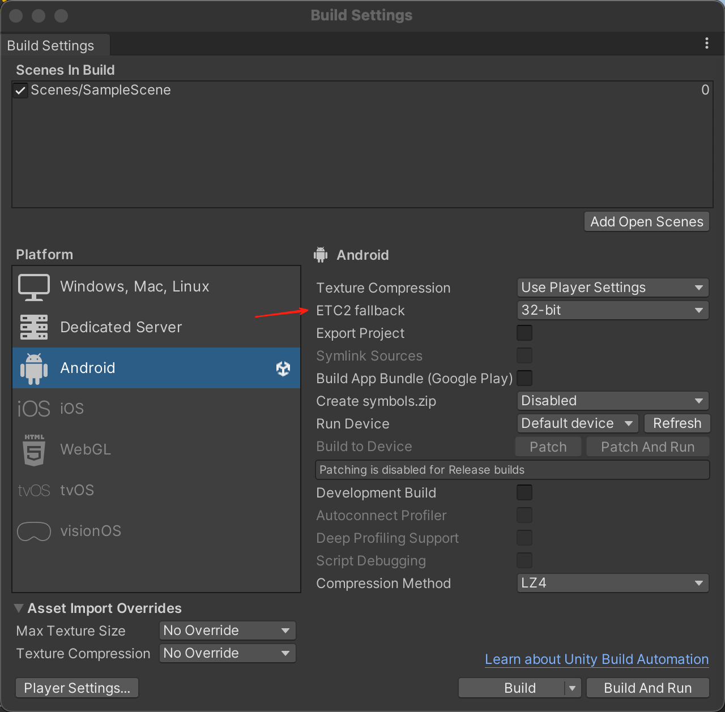Select the Dedicated Server platform icon
The image size is (725, 712).
[x=34, y=327]
